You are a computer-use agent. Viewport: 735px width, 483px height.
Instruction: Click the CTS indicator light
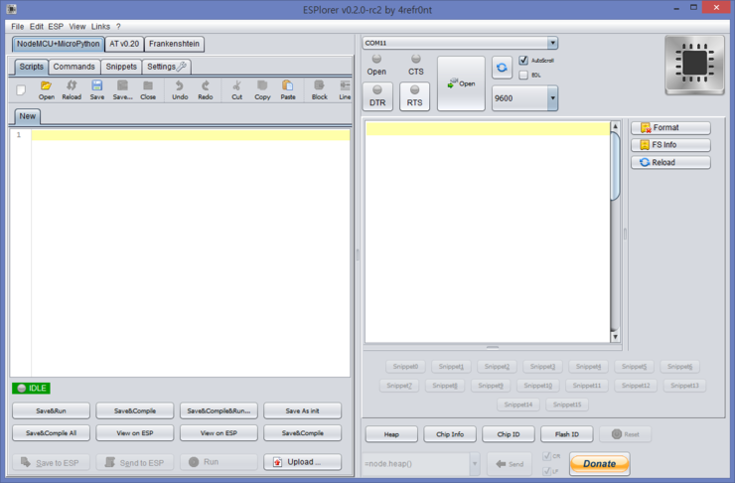(x=416, y=59)
